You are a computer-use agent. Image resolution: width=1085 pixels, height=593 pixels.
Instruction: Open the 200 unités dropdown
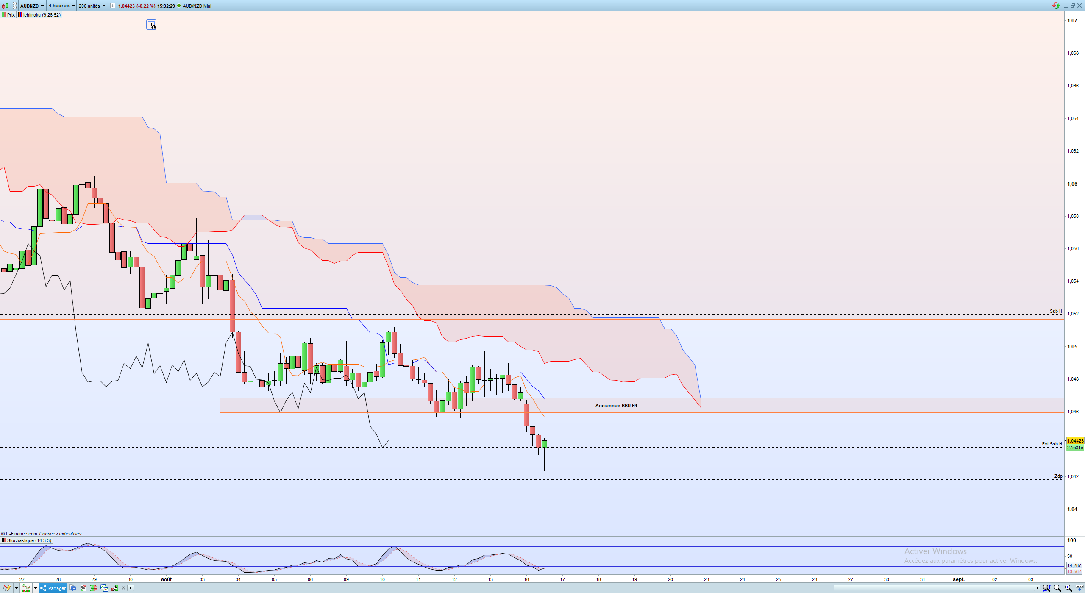coord(92,6)
